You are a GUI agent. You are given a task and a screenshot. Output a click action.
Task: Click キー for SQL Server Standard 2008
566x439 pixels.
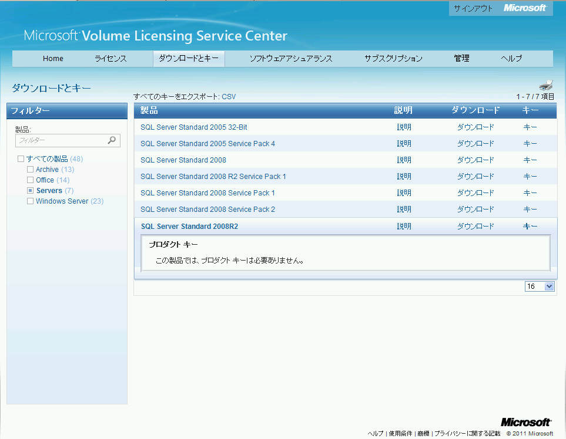[530, 160]
